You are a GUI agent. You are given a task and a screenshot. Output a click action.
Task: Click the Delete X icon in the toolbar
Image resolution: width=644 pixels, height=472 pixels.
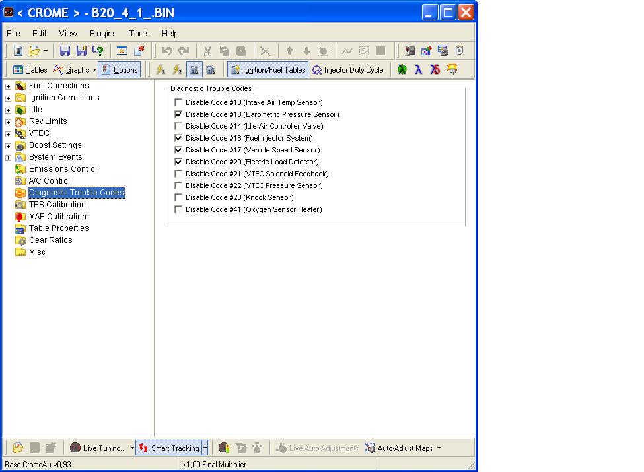point(266,51)
